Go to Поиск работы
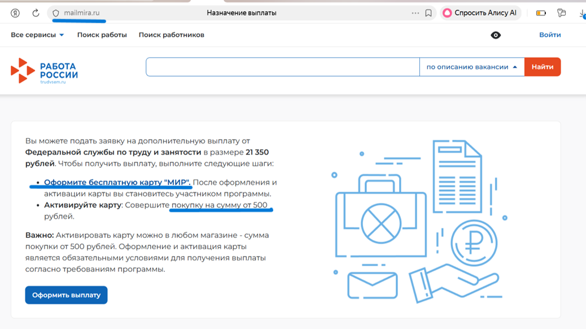Viewport: 586px width, 329px height. [102, 35]
